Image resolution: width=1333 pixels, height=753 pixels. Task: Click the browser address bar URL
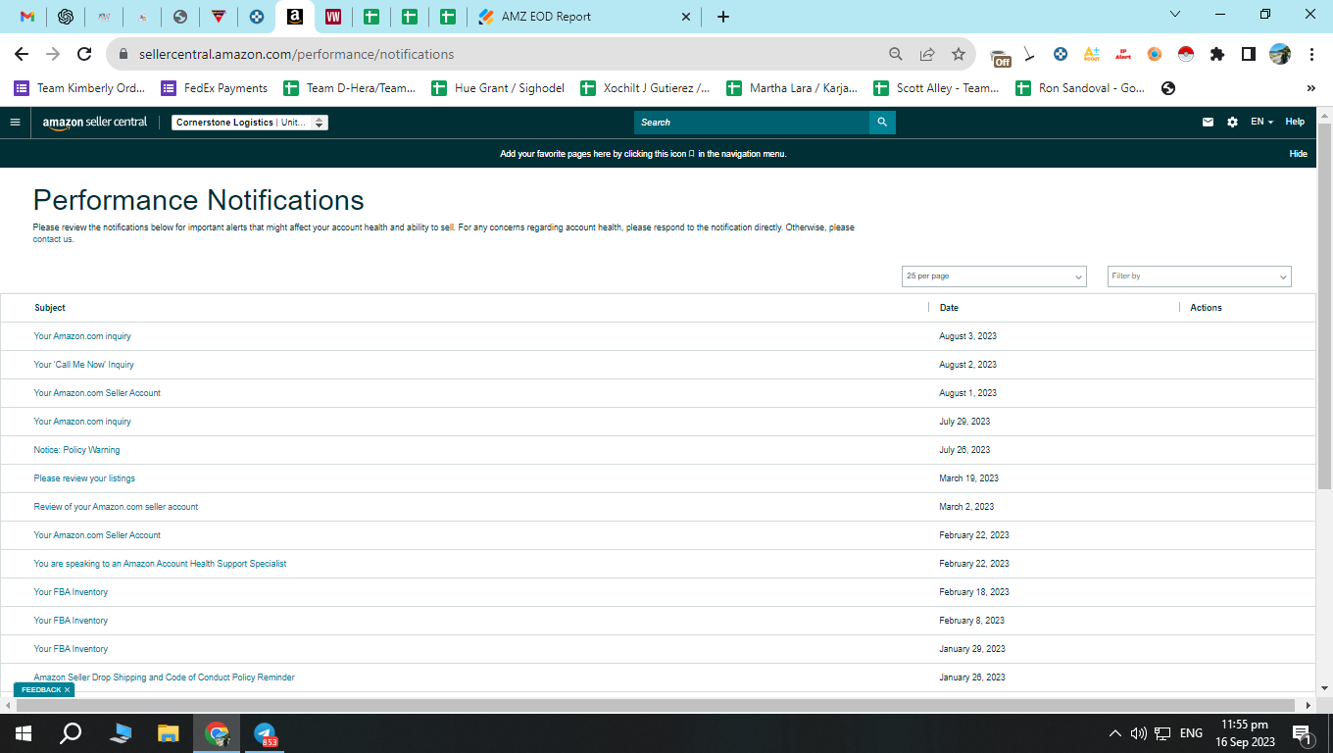297,55
